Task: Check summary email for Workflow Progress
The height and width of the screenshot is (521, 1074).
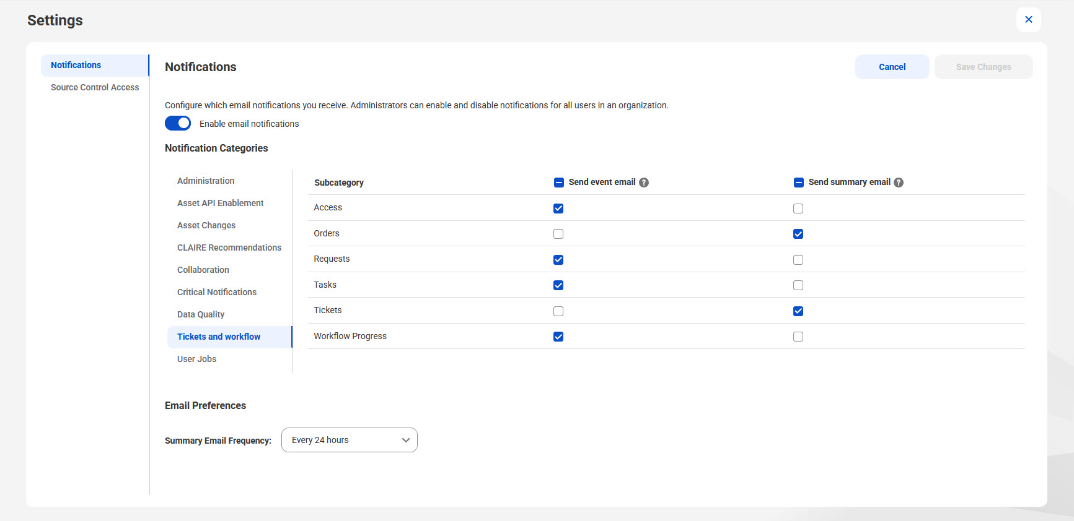Action: click(x=798, y=337)
